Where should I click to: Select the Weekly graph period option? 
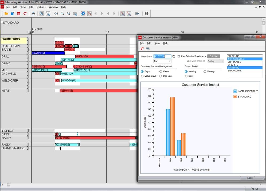(x=205, y=71)
